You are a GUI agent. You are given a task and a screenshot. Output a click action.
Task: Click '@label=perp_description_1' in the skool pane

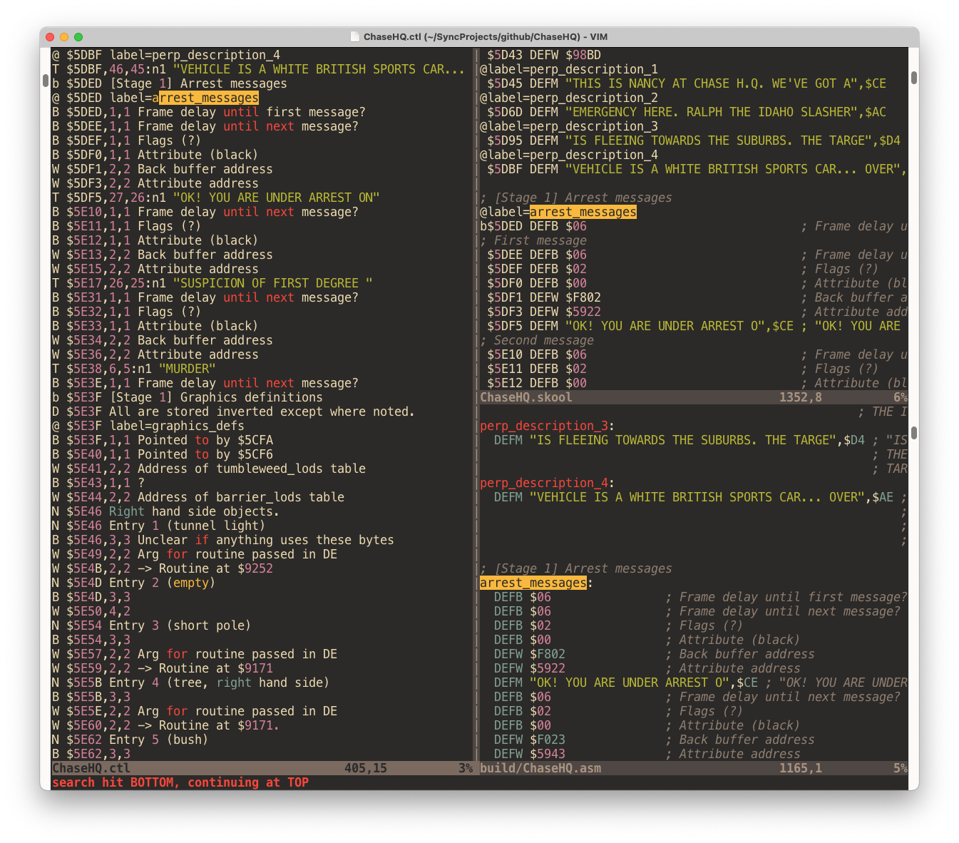point(569,69)
